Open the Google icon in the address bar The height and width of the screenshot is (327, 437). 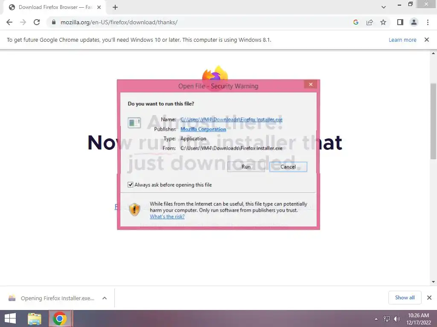[356, 22]
